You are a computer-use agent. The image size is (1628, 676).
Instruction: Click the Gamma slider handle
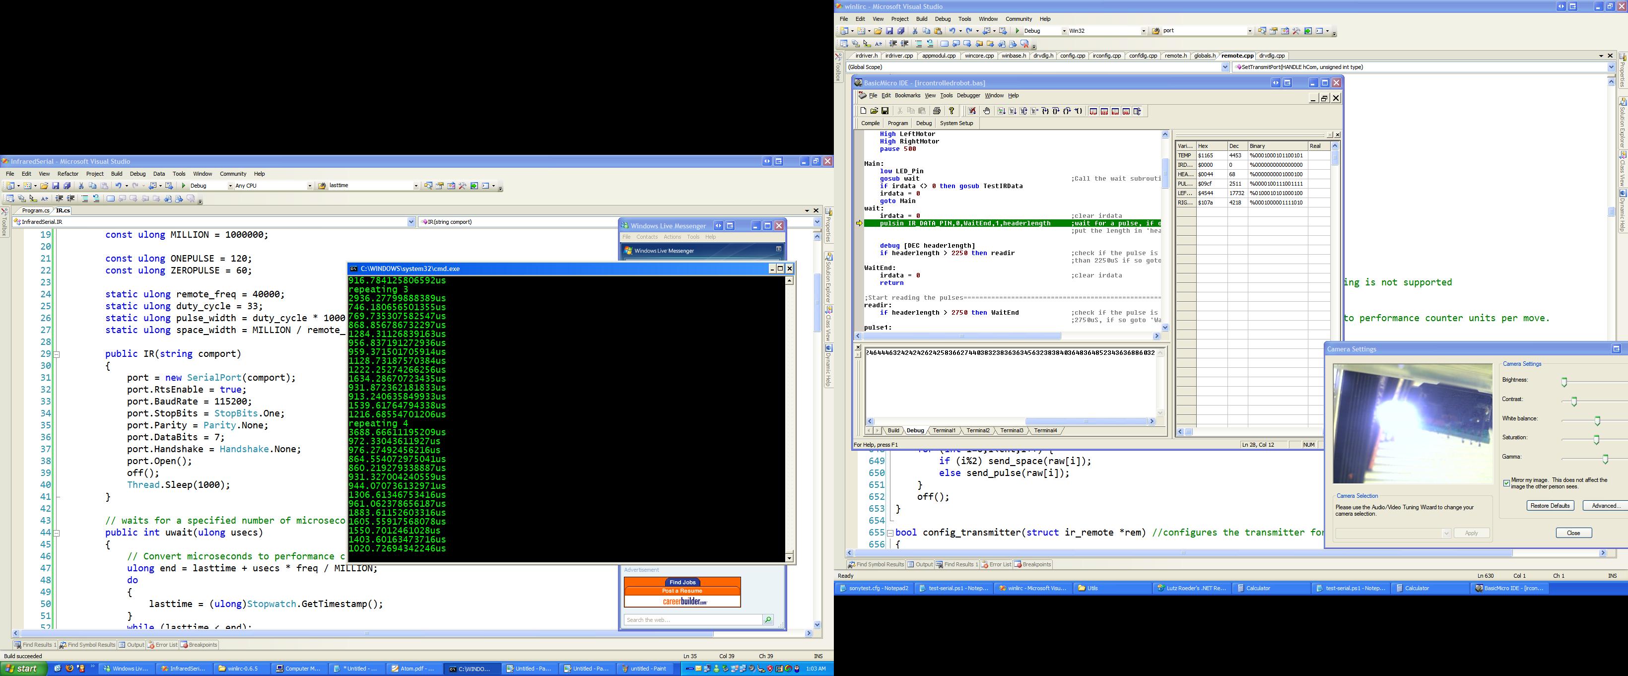[x=1605, y=459]
